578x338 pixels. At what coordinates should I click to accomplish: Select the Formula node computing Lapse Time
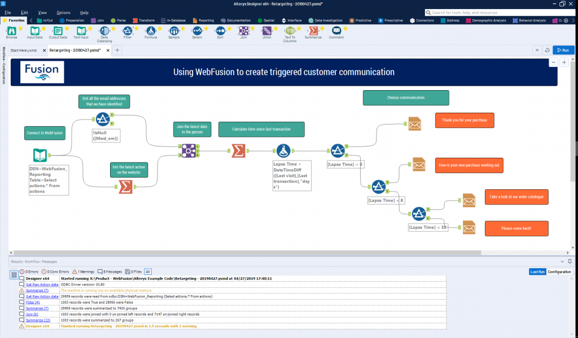coord(283,151)
